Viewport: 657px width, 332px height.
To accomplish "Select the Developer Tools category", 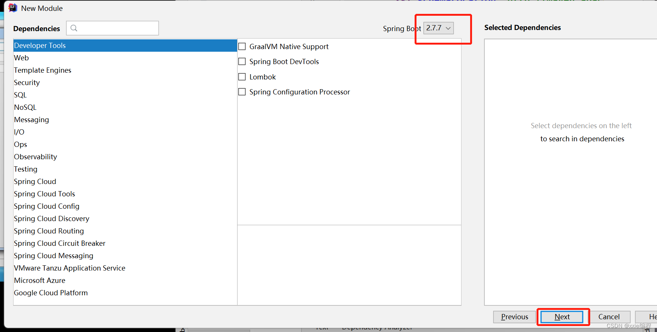I will 125,45.
